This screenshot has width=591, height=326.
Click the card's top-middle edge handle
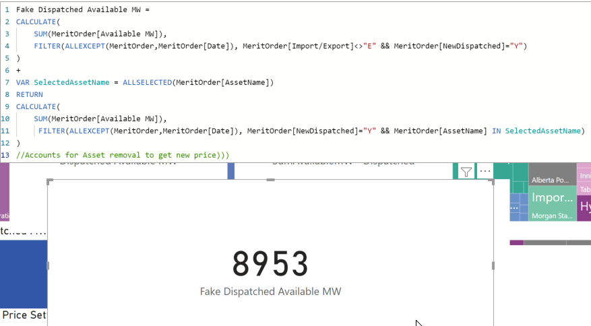pyautogui.click(x=270, y=180)
